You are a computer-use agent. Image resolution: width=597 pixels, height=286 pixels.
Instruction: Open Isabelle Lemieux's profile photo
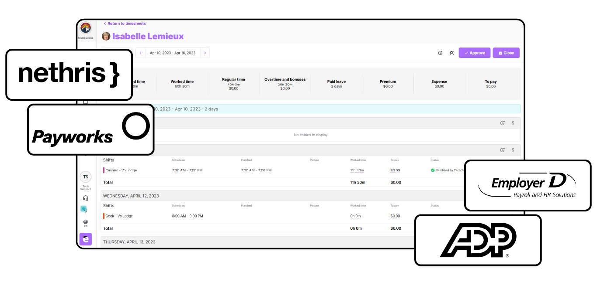point(106,36)
